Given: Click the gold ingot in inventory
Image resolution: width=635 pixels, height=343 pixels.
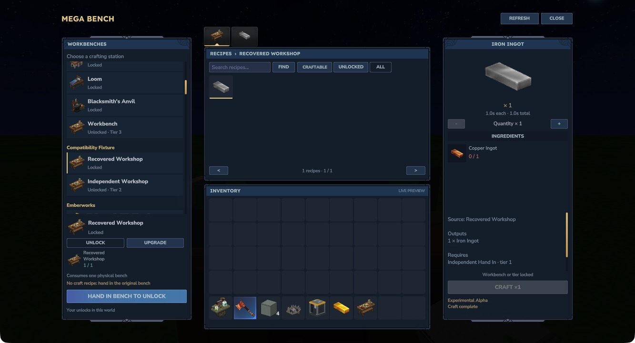Looking at the screenshot, I should (x=341, y=308).
